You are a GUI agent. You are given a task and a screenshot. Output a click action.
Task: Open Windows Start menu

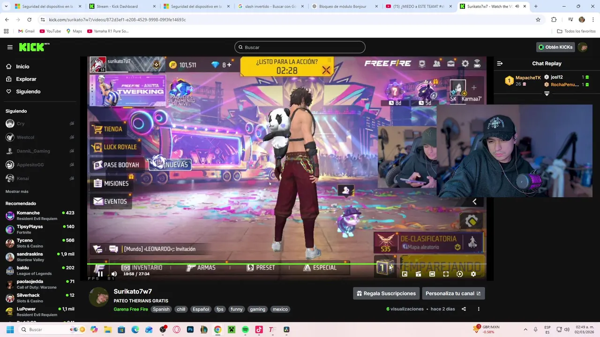[10, 330]
